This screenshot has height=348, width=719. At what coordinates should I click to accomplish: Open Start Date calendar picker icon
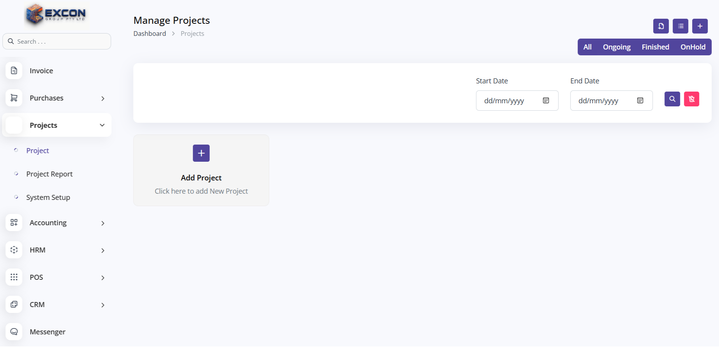point(546,101)
